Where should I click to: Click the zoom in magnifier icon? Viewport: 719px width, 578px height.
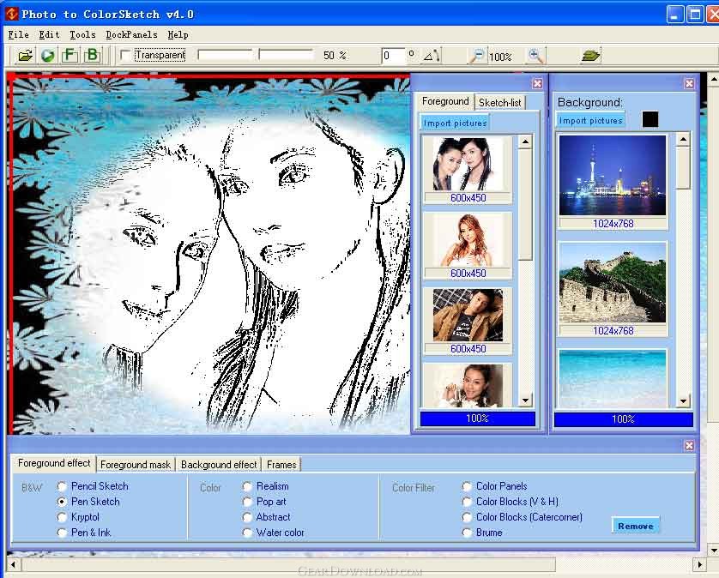tap(535, 56)
